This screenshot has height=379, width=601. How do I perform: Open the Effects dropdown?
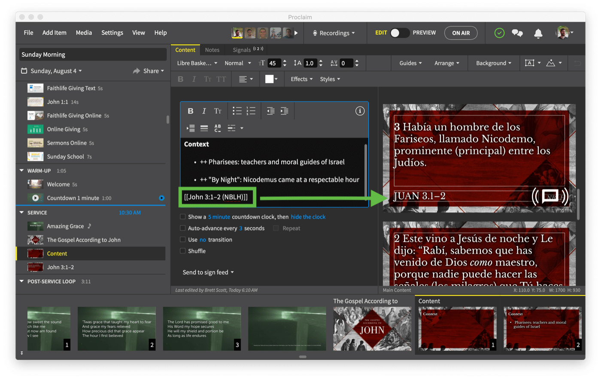click(x=301, y=79)
